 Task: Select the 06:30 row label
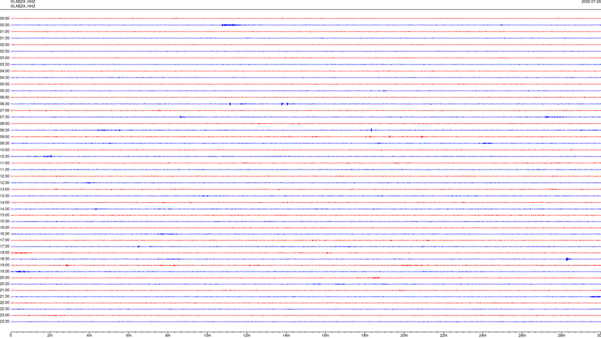[x=4, y=104]
